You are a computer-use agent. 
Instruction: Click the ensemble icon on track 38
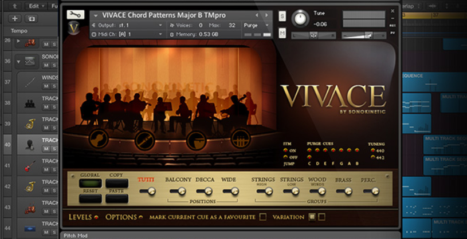click(30, 103)
